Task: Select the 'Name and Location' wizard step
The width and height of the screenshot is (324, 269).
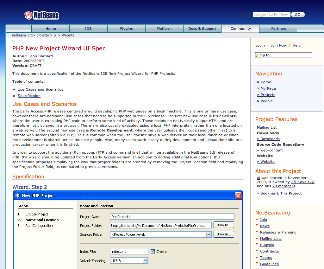Action: tap(42, 220)
